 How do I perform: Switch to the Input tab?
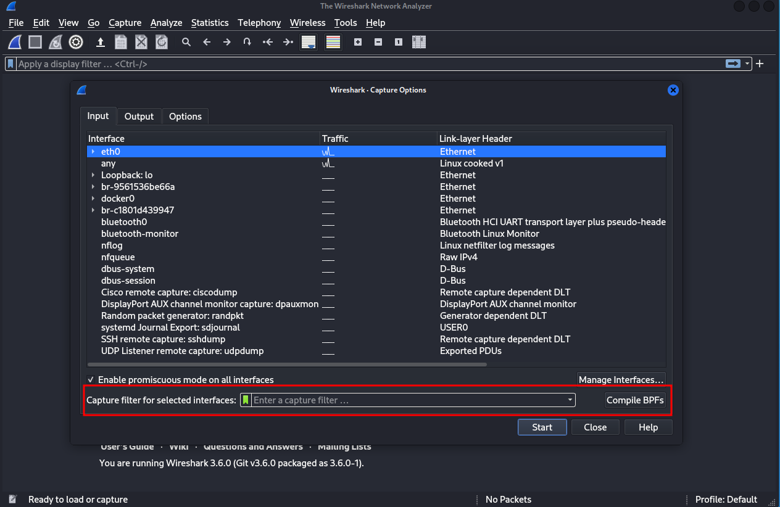[x=98, y=116]
